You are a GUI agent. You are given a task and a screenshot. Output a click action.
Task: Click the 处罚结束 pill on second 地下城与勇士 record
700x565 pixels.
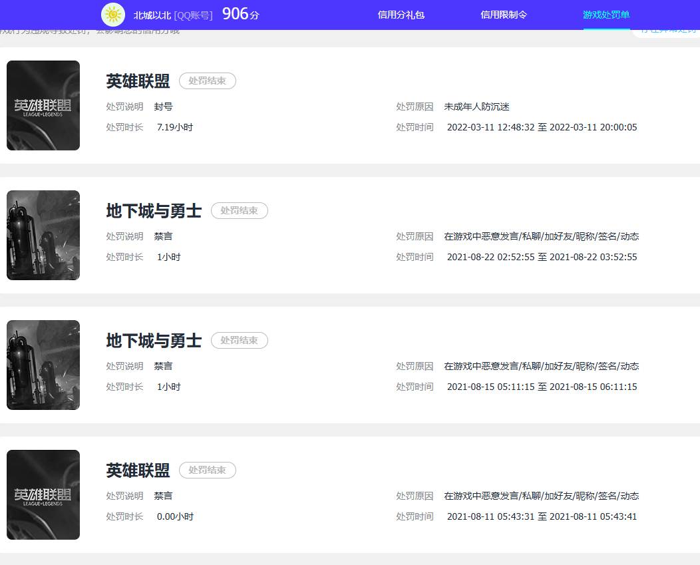pyautogui.click(x=239, y=340)
